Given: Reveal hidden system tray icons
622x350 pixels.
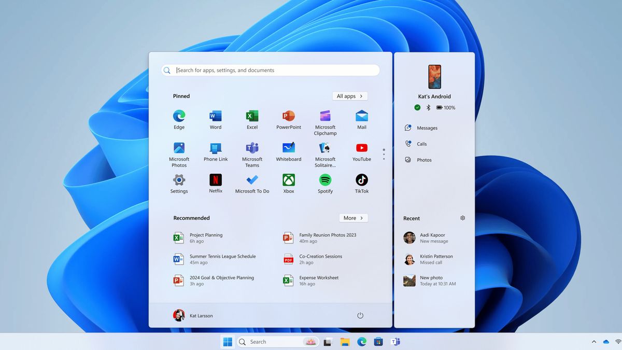Looking at the screenshot, I should click(593, 342).
